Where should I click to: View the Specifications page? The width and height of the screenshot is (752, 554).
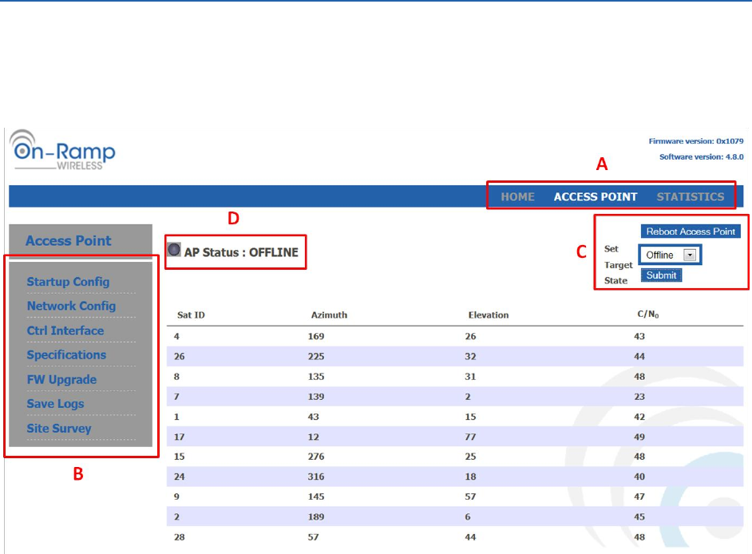pyautogui.click(x=66, y=355)
